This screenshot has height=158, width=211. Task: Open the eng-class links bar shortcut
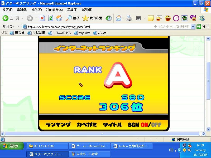tap(82, 33)
